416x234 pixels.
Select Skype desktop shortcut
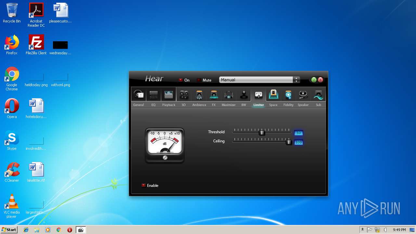[x=12, y=140]
